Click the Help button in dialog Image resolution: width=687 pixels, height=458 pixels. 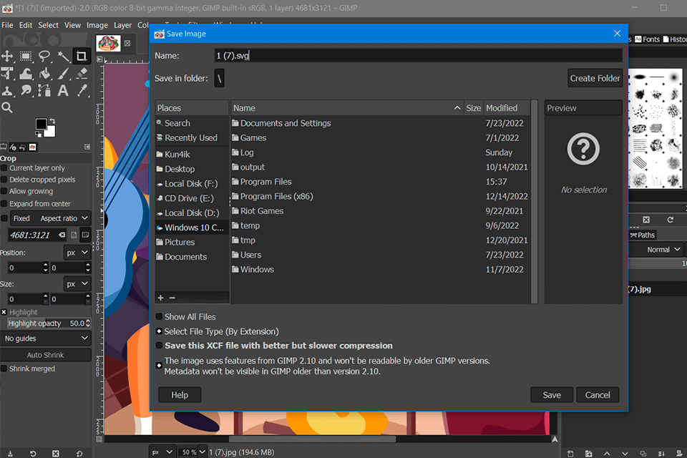tap(180, 395)
